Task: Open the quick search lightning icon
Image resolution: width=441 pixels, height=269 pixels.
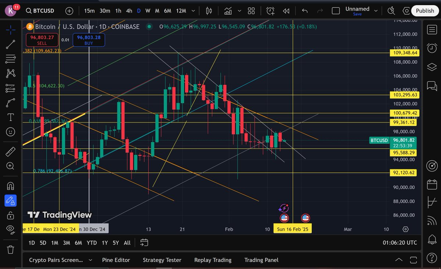Action: click(391, 11)
